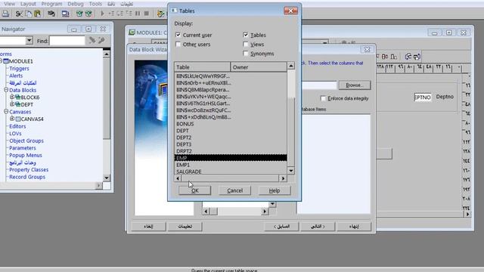
Task: Click the Step Over debug icon
Action: coord(119,14)
